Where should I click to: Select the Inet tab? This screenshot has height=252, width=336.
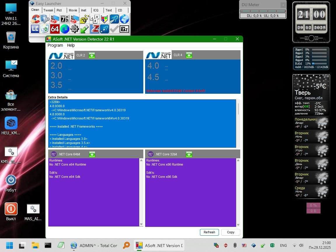pyautogui.click(x=83, y=10)
